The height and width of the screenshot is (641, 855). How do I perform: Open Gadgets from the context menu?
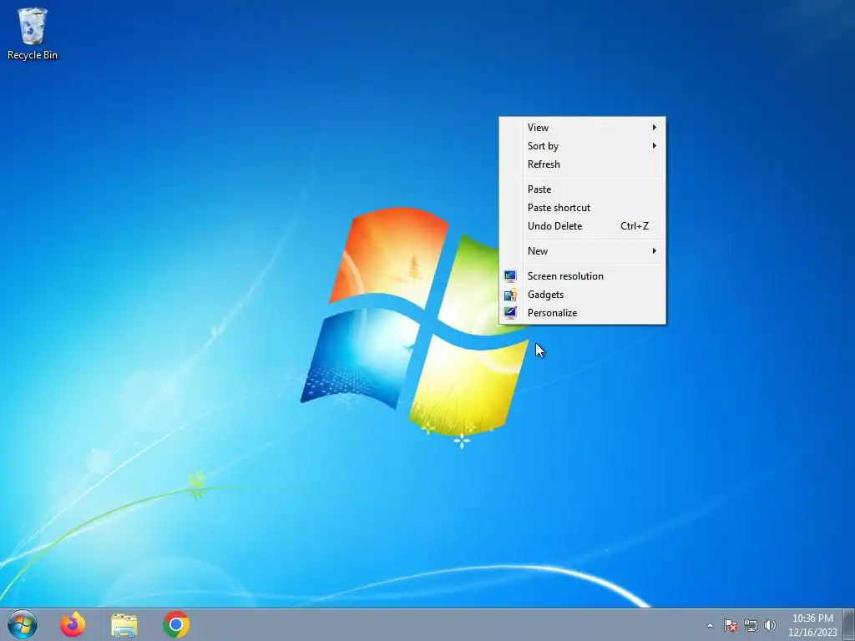click(x=582, y=295)
